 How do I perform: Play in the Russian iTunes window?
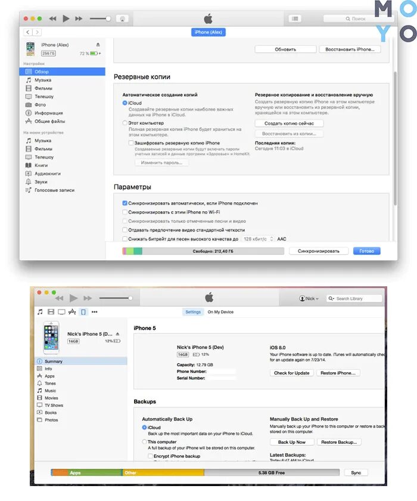66,18
